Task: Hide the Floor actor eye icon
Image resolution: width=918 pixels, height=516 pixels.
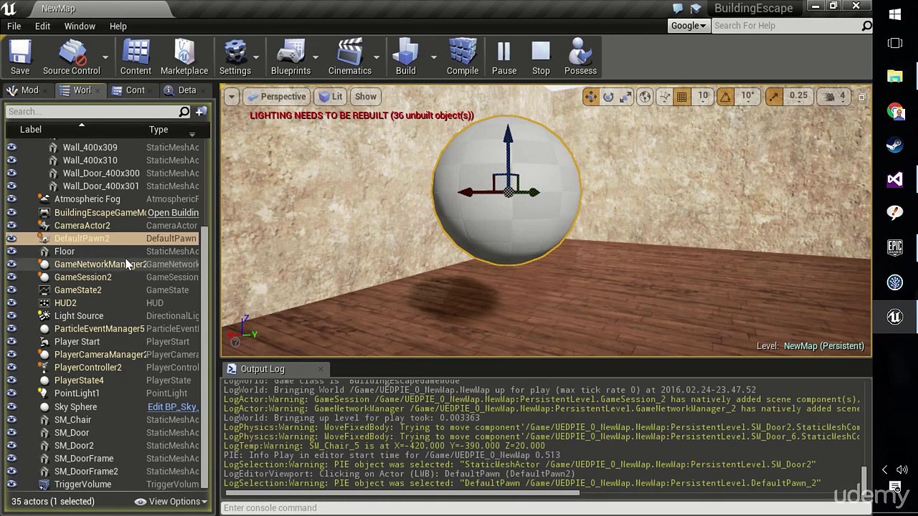Action: 11,252
